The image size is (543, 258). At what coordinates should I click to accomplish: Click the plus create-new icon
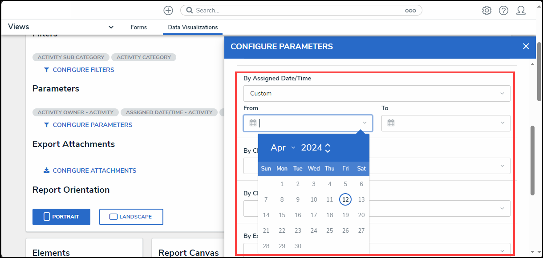tap(168, 10)
